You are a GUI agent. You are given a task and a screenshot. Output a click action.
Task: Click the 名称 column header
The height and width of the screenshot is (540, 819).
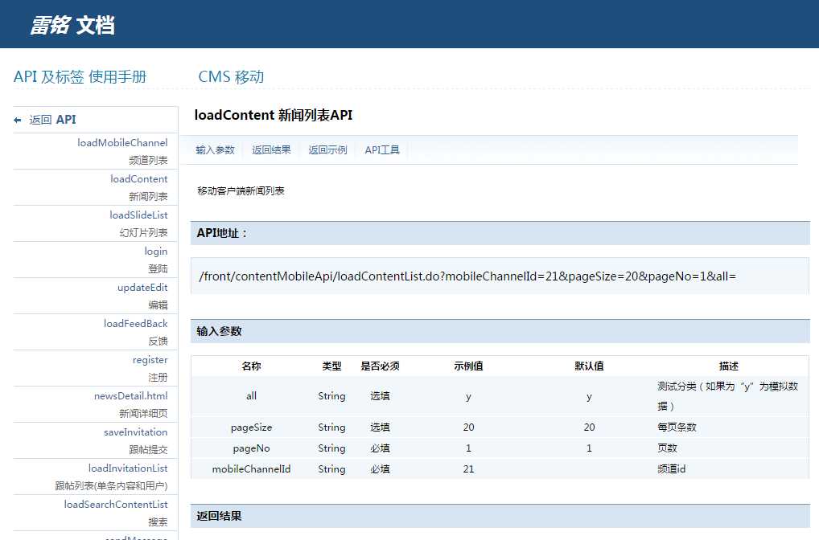(x=251, y=366)
